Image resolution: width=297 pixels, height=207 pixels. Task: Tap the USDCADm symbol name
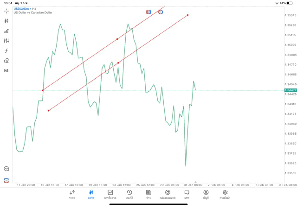[22, 8]
